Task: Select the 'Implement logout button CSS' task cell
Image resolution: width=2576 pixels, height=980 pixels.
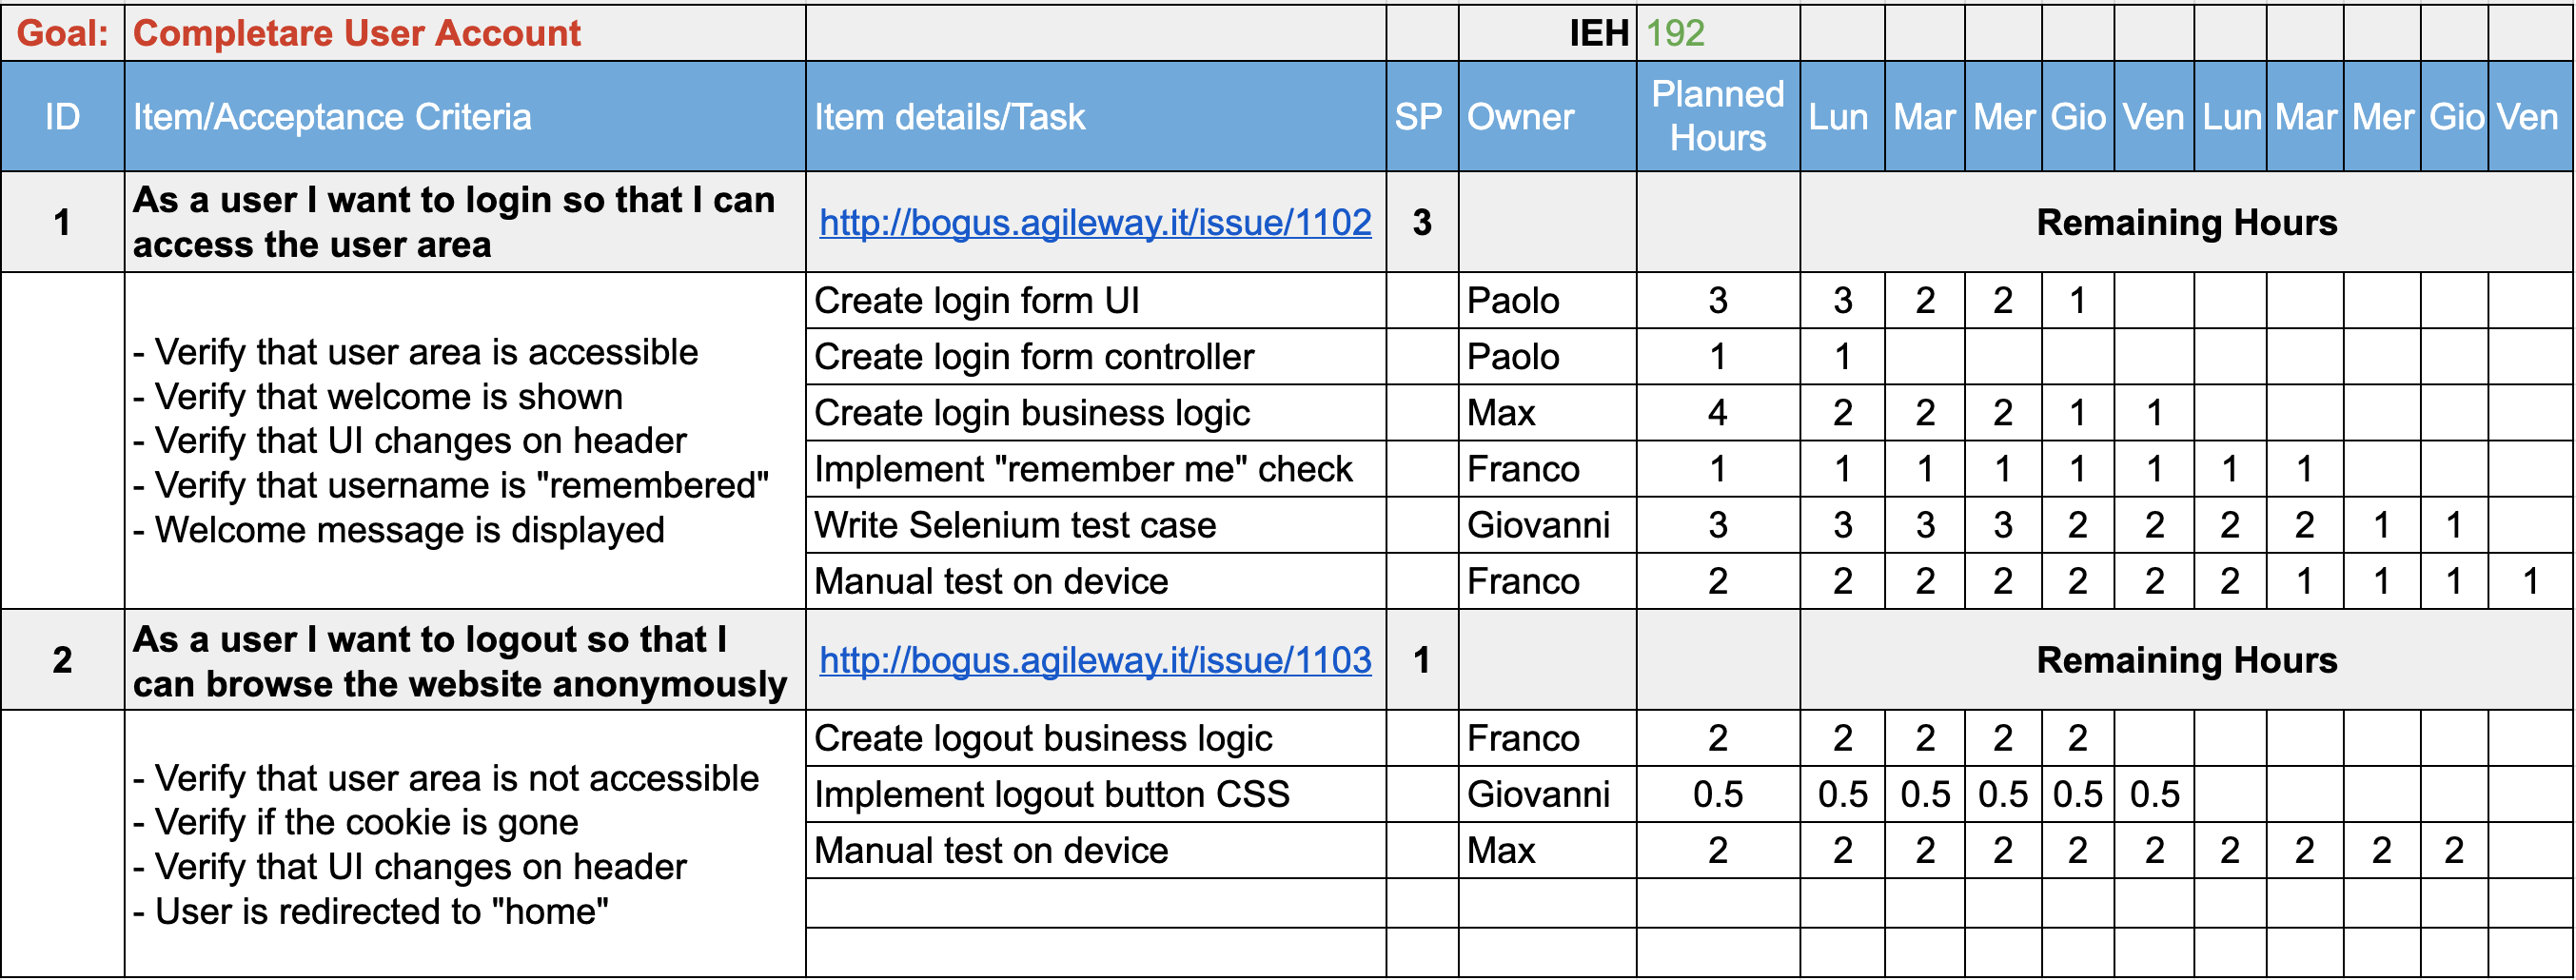Action: click(1052, 794)
